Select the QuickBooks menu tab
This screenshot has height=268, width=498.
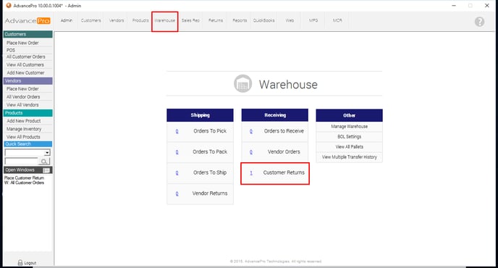coord(263,20)
